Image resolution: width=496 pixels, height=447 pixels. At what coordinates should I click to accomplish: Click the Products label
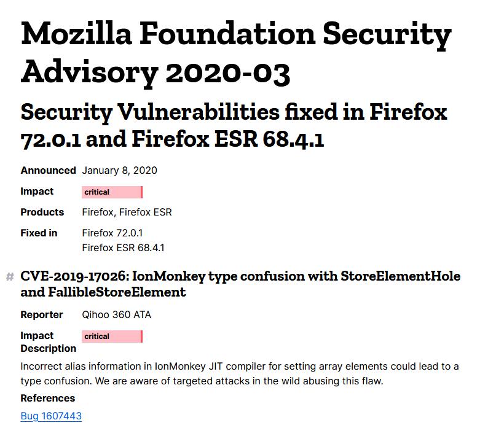point(42,212)
